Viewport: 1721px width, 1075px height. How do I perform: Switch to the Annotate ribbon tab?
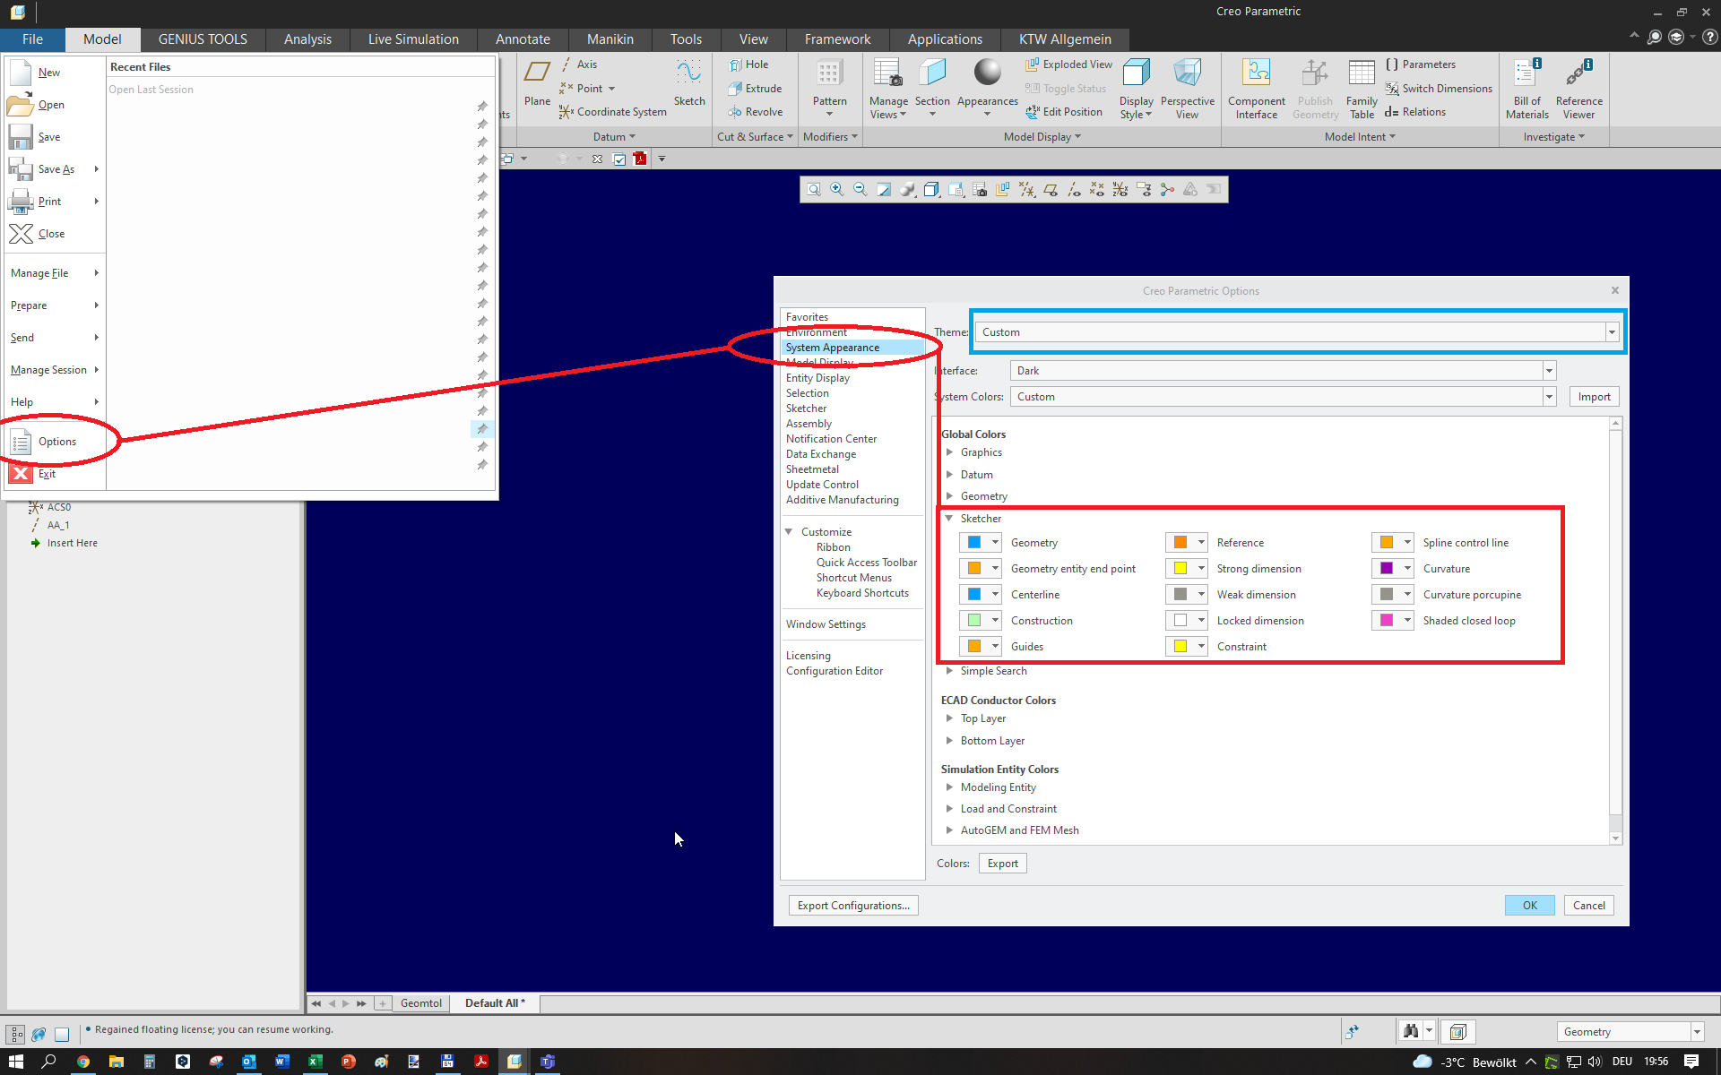click(523, 39)
